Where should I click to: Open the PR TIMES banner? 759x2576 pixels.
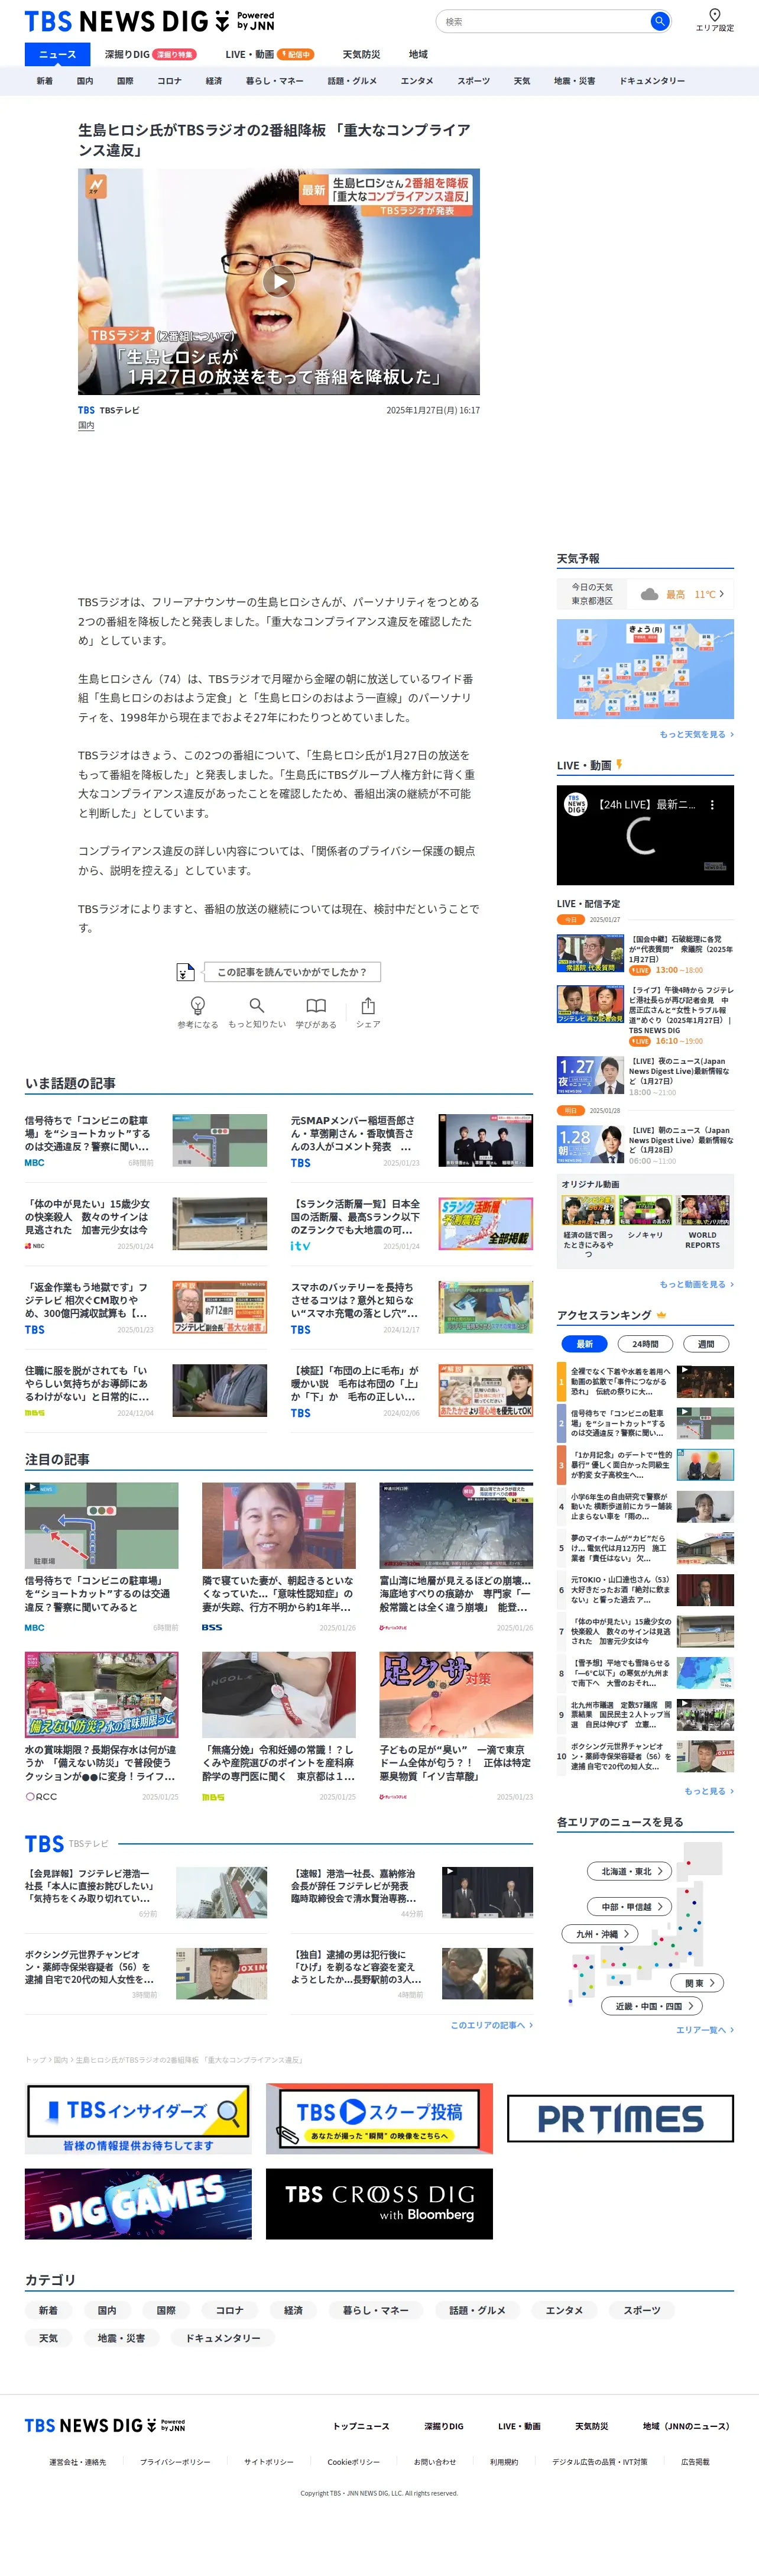coord(620,2118)
